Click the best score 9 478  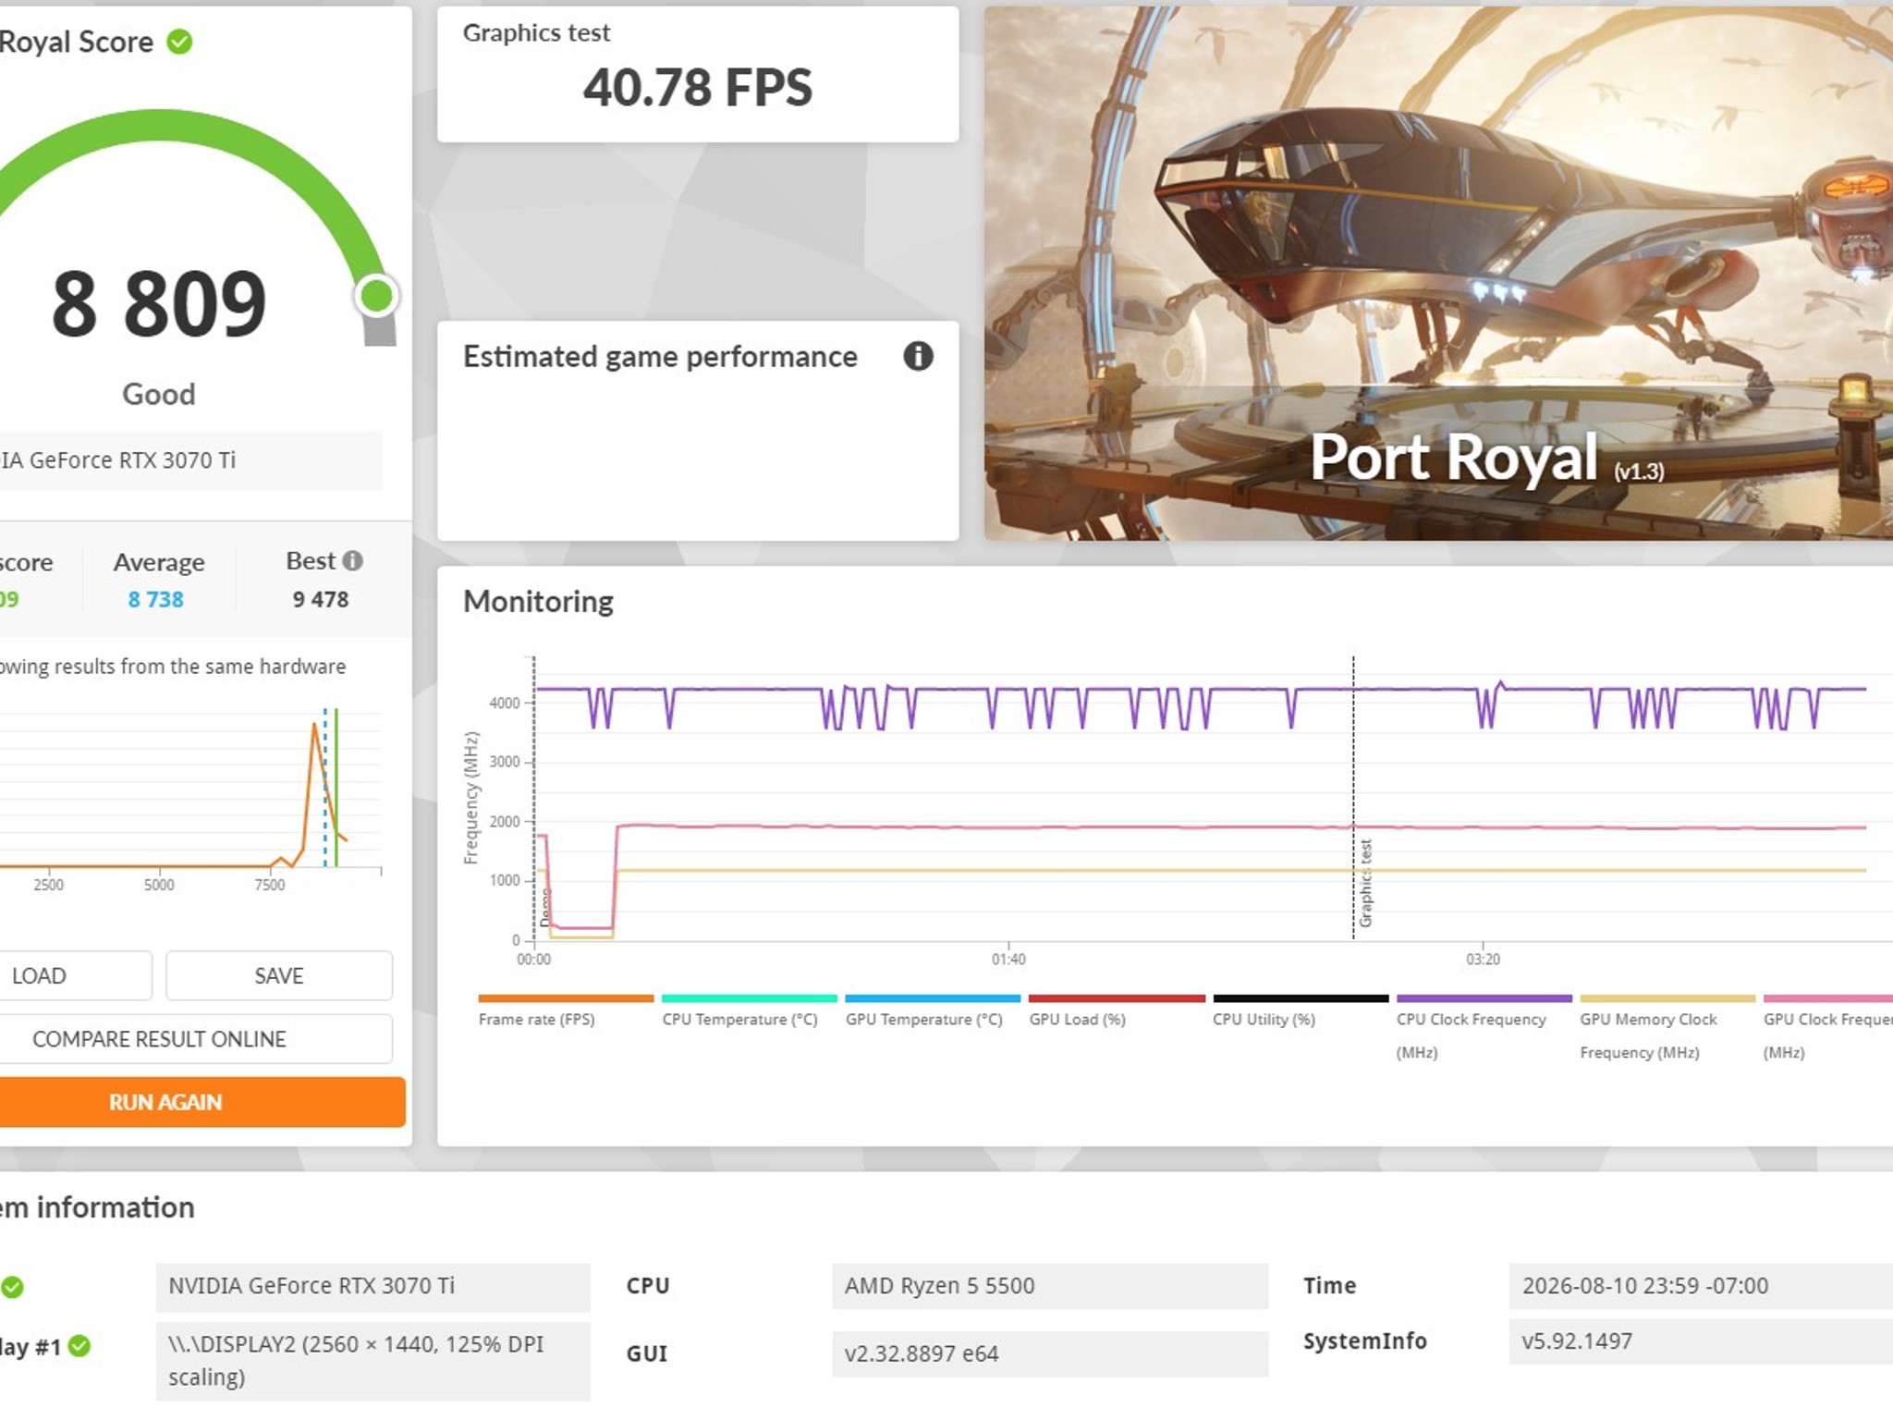(x=321, y=600)
